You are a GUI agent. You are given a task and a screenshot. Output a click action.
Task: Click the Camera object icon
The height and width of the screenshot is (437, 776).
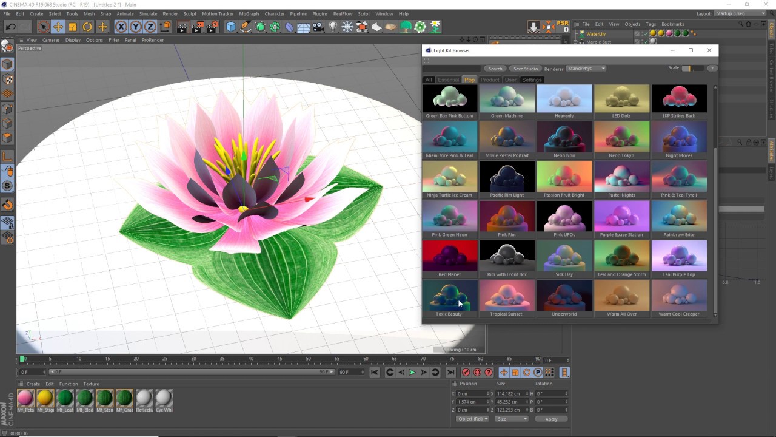[318, 27]
